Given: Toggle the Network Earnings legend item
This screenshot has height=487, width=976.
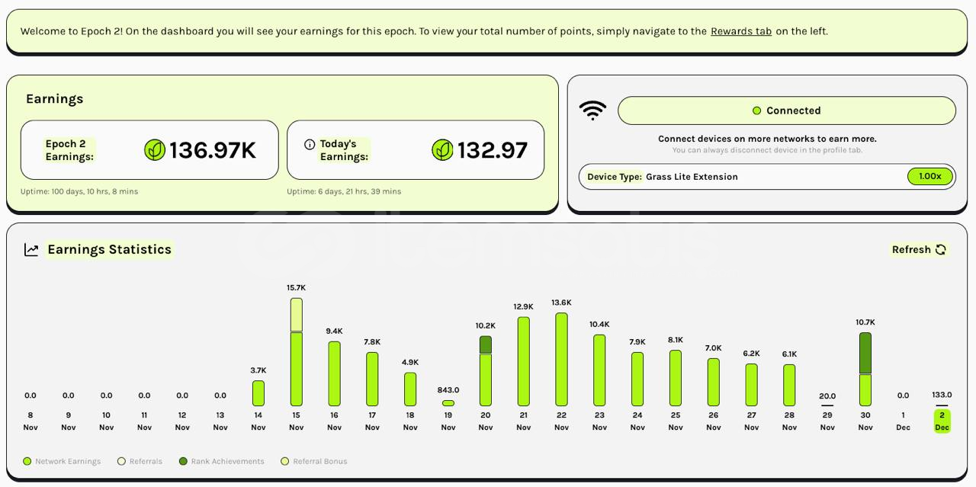Looking at the screenshot, I should (62, 461).
